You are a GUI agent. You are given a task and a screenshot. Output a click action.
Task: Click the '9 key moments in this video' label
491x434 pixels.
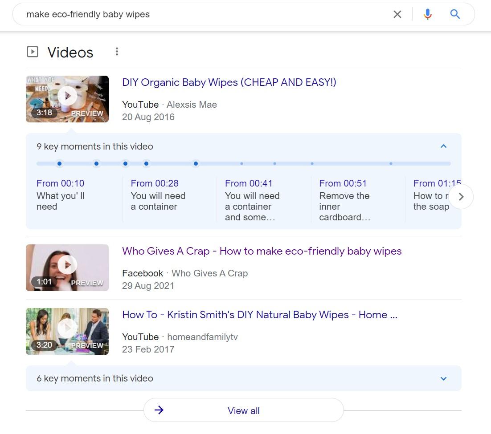(x=95, y=146)
